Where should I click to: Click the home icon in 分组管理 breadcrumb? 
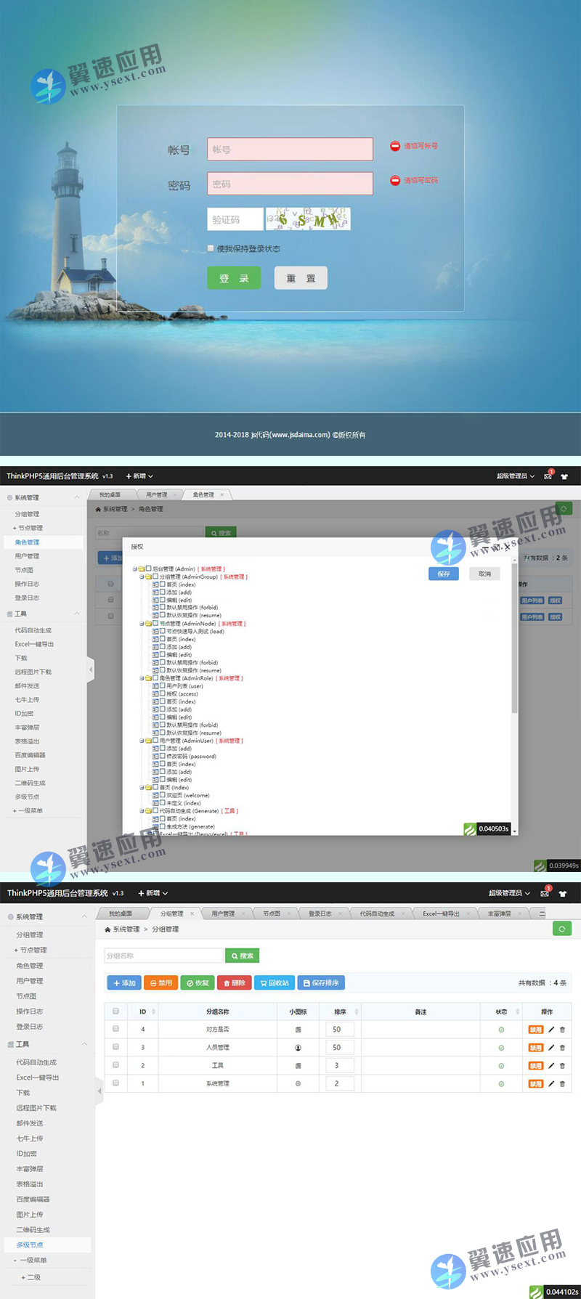coord(107,929)
